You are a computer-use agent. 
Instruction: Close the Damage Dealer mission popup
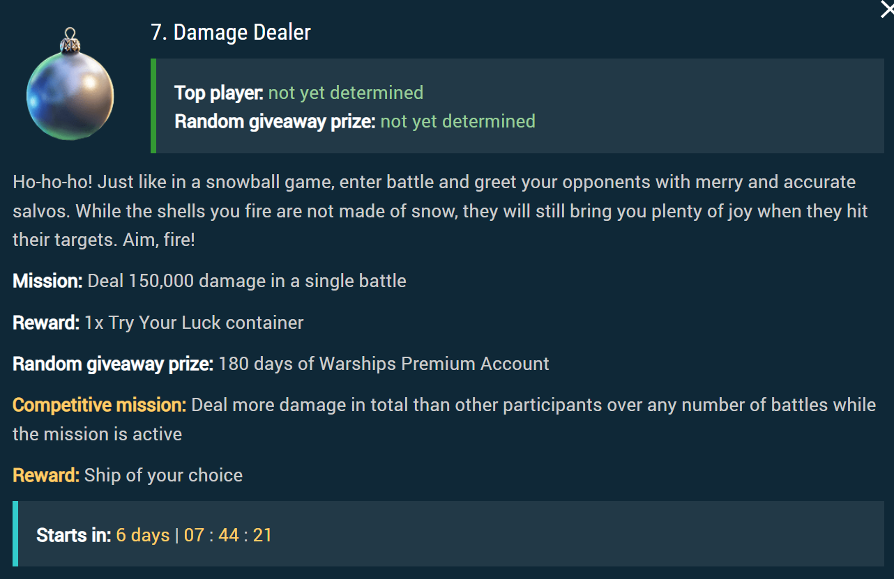886,10
